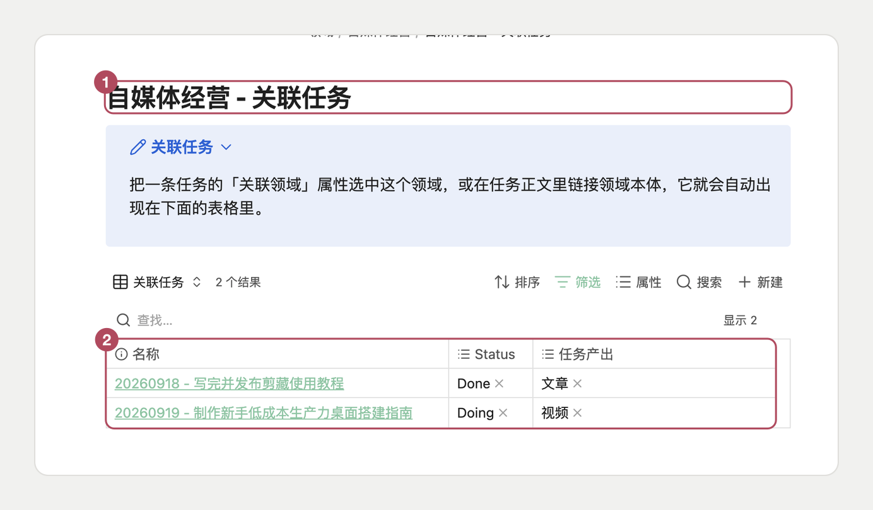This screenshot has width=873, height=510.
Task: Remove the 视频 output tag
Action: pyautogui.click(x=577, y=412)
